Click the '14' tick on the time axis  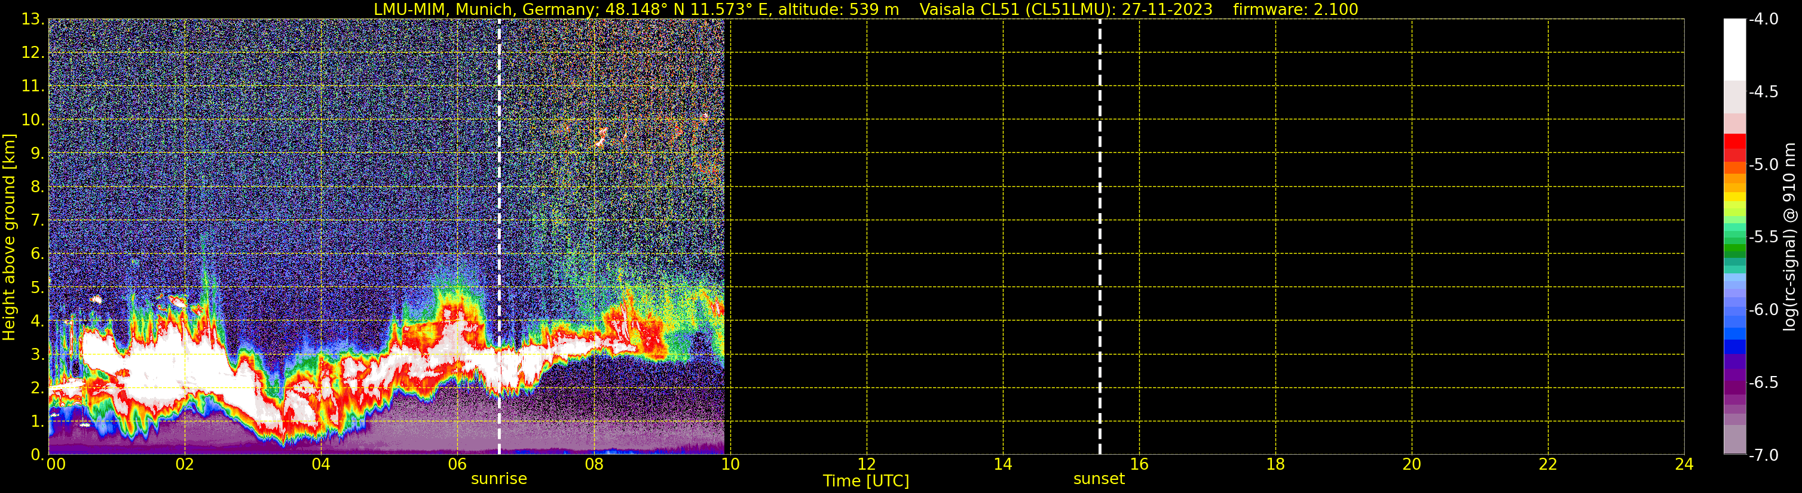coord(1003,464)
